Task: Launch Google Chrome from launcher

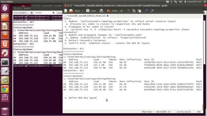Action: coord(5,89)
